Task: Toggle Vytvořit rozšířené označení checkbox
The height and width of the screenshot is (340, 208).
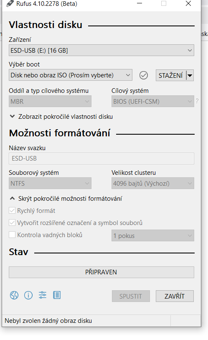Action: [12, 222]
